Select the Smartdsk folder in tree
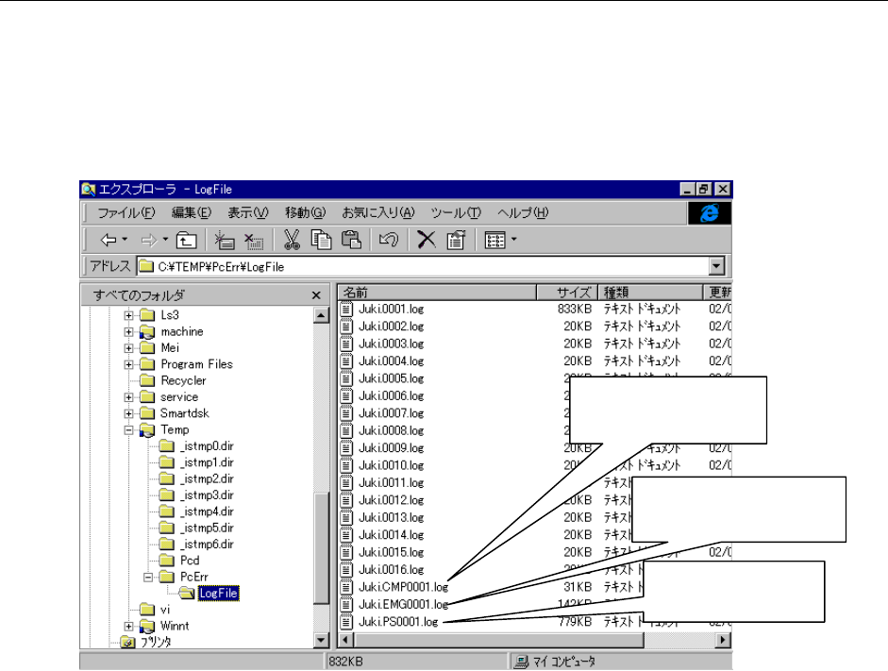Screen dimensions: 888x671 [x=185, y=413]
